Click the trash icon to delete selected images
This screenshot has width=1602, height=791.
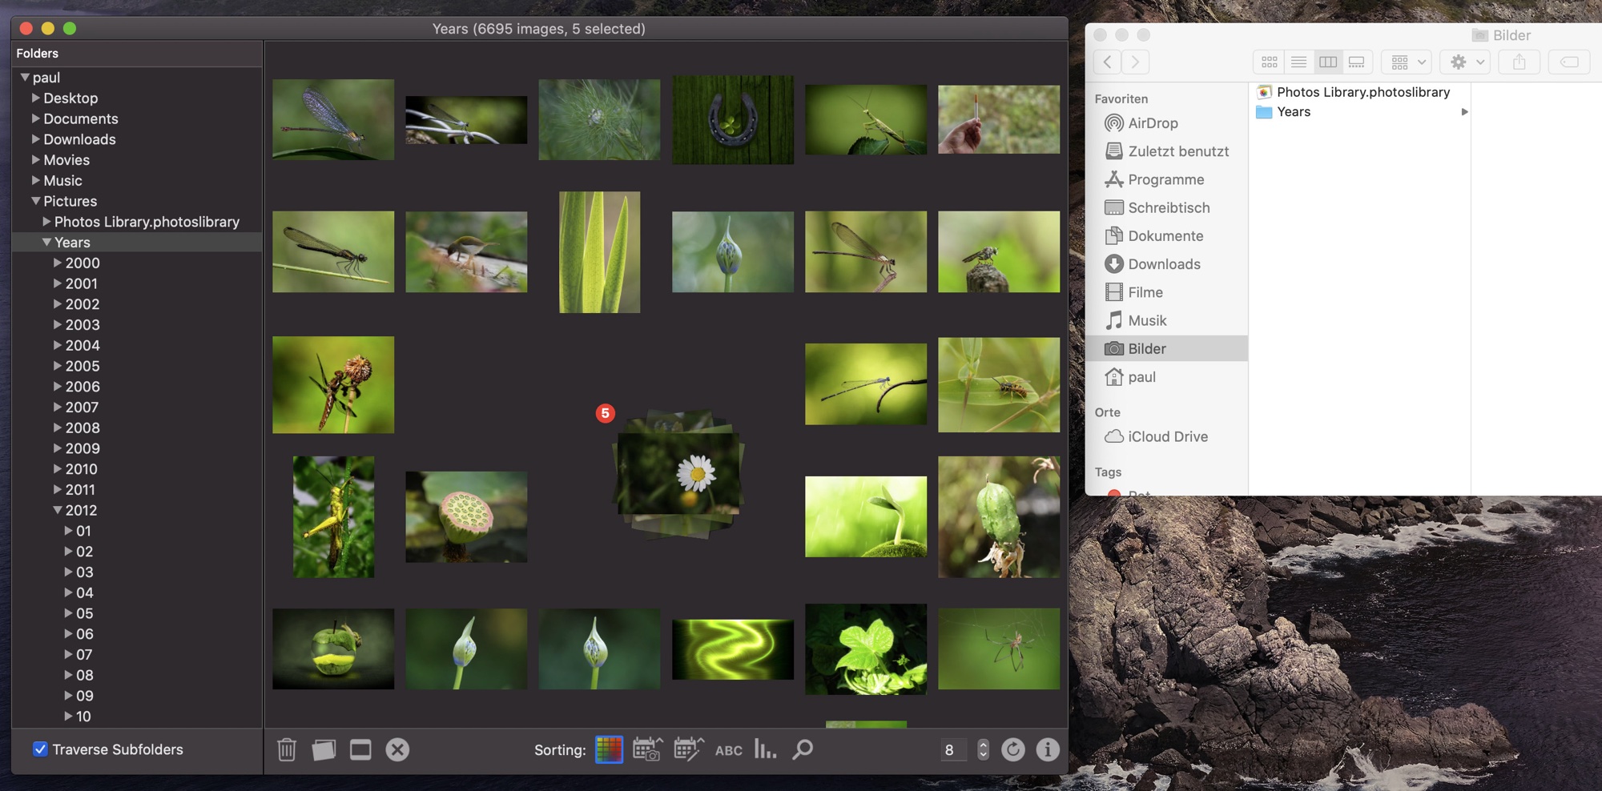[x=287, y=749]
